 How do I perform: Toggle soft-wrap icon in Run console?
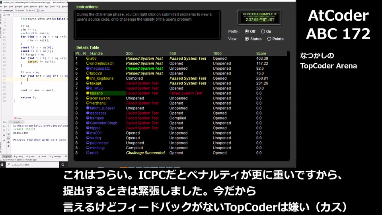coord(8,134)
